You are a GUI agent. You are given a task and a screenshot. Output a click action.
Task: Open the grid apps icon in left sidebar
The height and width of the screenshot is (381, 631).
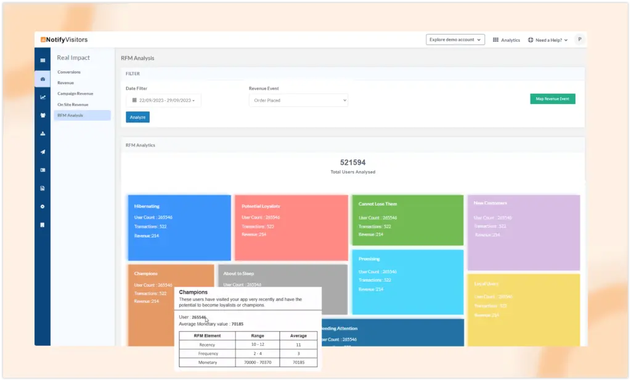(x=43, y=60)
